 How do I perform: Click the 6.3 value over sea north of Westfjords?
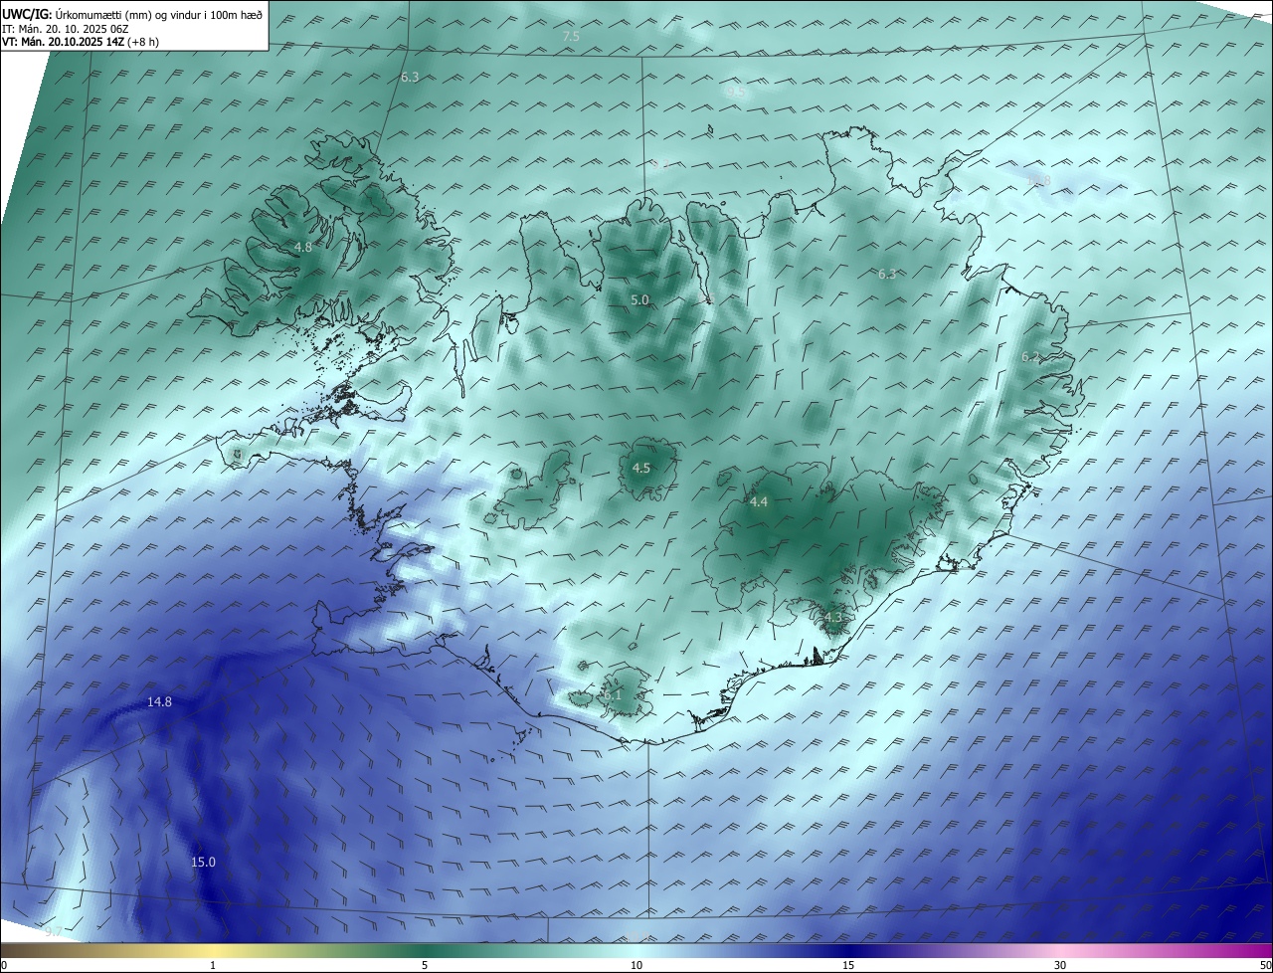(x=410, y=77)
